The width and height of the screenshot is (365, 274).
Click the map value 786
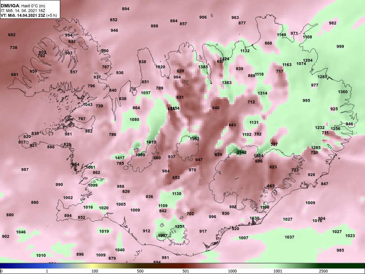pyautogui.click(x=112, y=134)
